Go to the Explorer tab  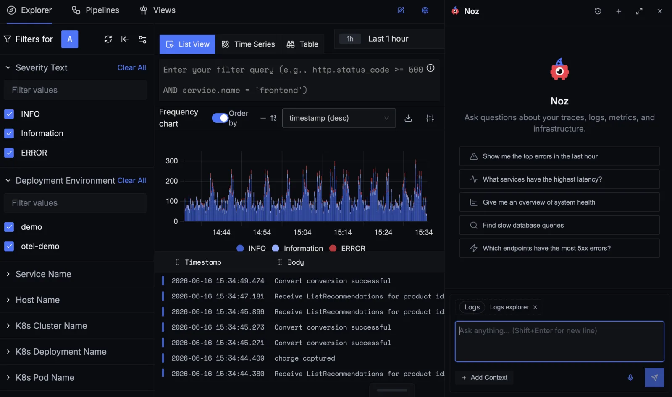[x=29, y=10]
